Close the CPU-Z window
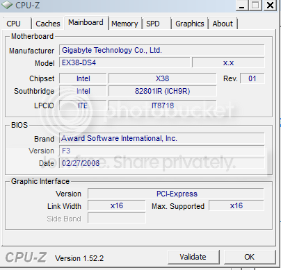 pos(270,5)
